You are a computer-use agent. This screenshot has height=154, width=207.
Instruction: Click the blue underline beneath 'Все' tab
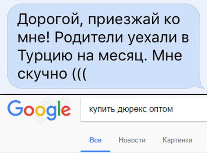95,151
